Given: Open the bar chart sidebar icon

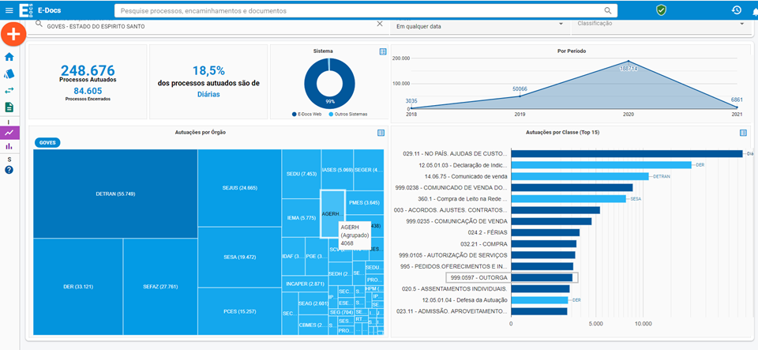Looking at the screenshot, I should (9, 146).
